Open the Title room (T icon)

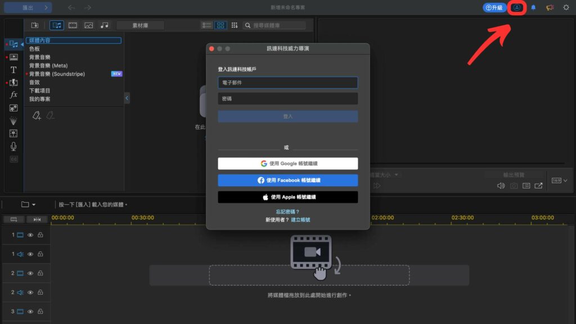(x=13, y=70)
